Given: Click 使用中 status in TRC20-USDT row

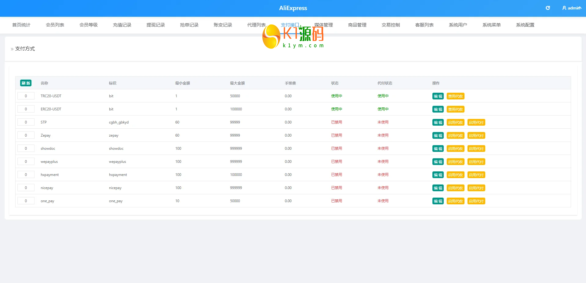Looking at the screenshot, I should [x=337, y=96].
